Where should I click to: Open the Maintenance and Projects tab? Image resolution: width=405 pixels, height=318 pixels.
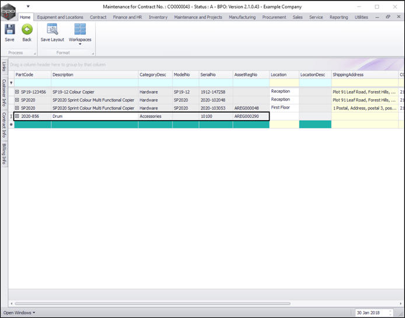[198, 17]
